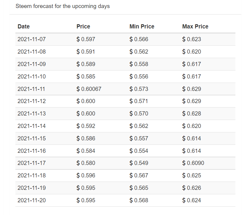Click the Price column header

click(x=83, y=26)
